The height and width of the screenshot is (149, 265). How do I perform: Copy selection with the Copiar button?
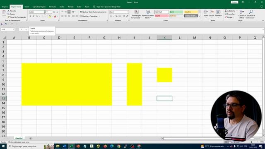tap(11, 14)
